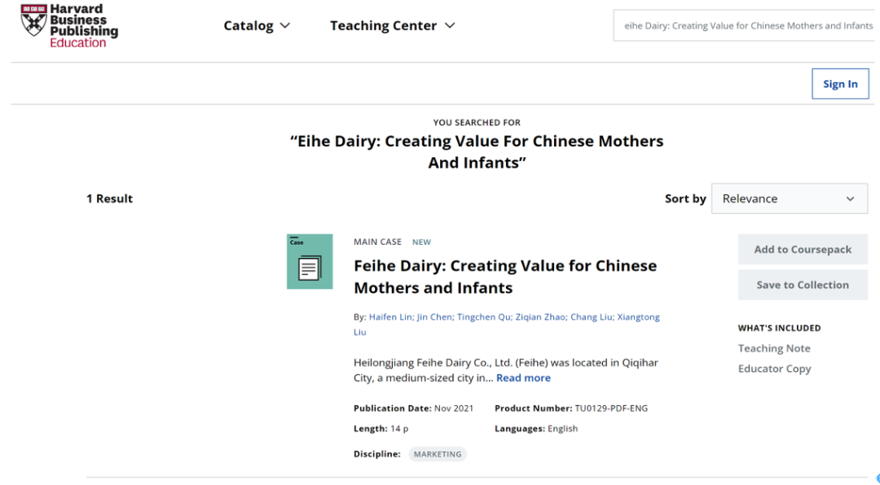Click the Sign In button

pos(840,84)
